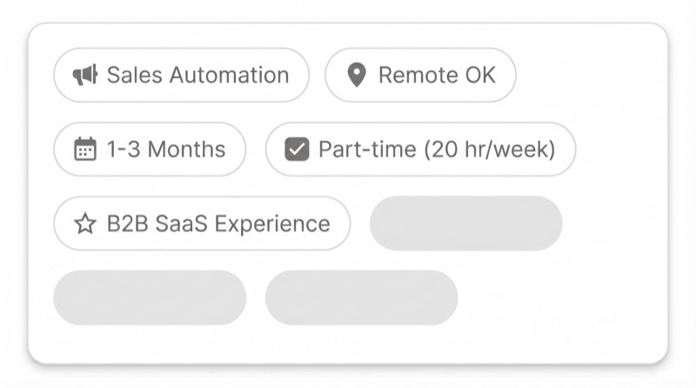Click the word "Months" in the duration chip
Screen dimensions: 696x388
186,150
